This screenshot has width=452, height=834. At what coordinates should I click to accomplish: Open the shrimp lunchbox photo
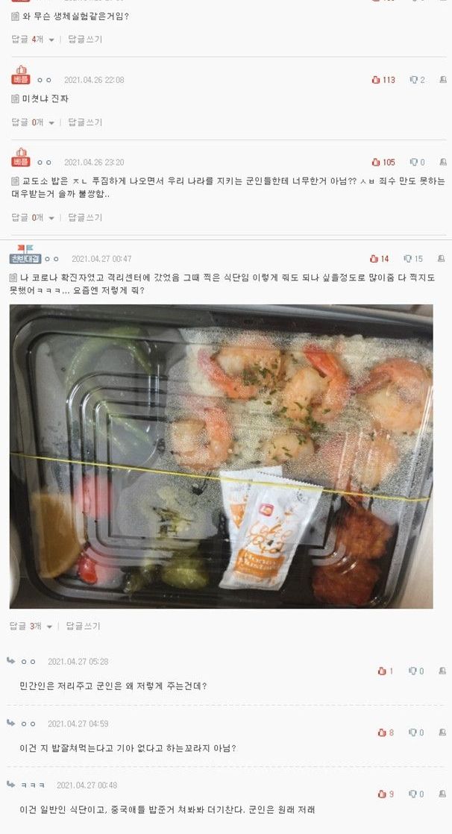222,457
